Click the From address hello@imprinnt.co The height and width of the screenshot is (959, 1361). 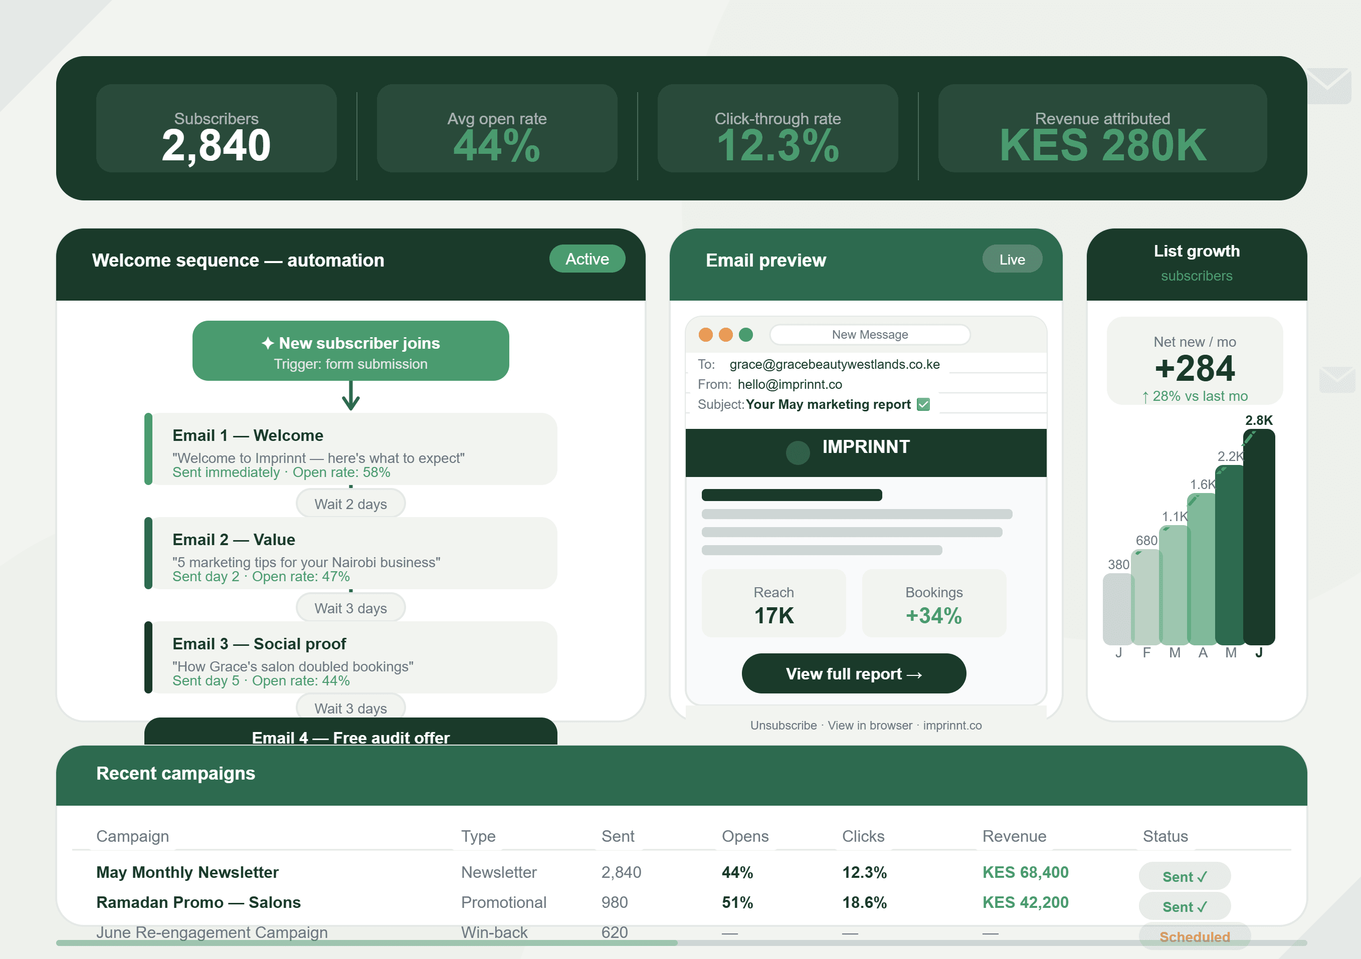coord(790,384)
